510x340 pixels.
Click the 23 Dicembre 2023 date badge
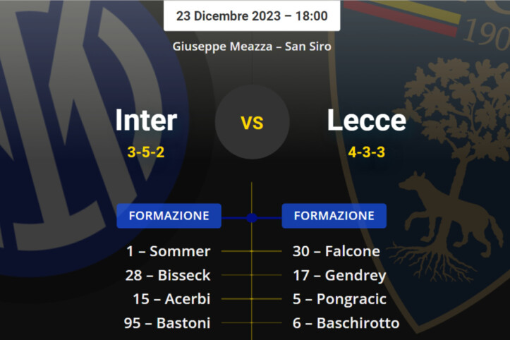tap(252, 16)
